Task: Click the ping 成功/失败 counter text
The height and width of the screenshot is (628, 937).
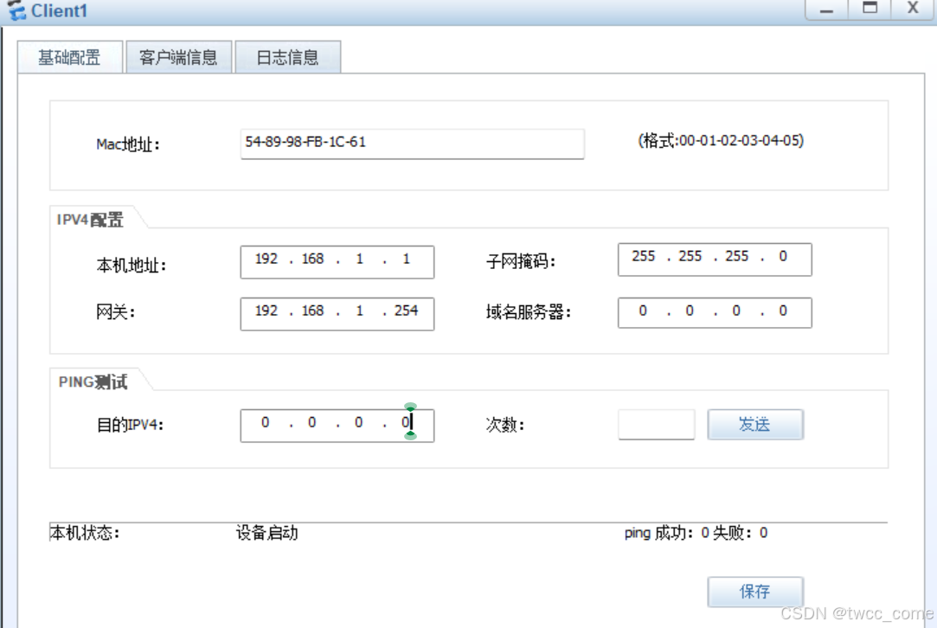Action: pos(696,532)
